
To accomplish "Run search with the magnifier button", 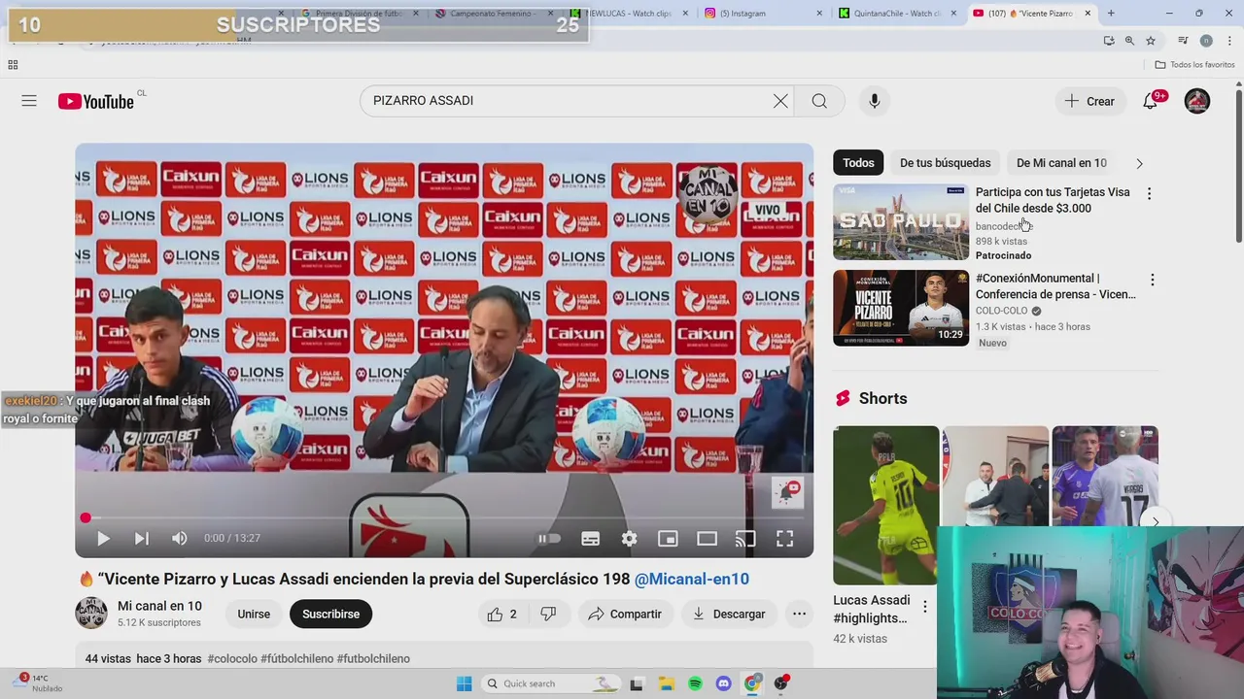I will [819, 101].
